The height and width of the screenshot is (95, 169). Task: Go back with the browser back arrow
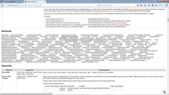coord(2,5)
